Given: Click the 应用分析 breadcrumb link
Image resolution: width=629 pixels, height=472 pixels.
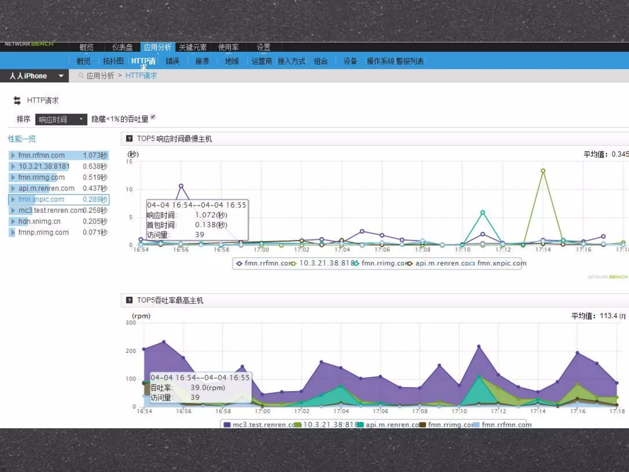Looking at the screenshot, I should 100,76.
